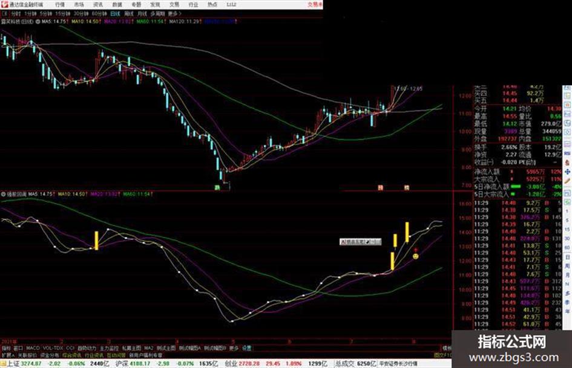This screenshot has width=572, height=368.
Task: Click the blue four-arrow move icon
Action: tap(567, 171)
